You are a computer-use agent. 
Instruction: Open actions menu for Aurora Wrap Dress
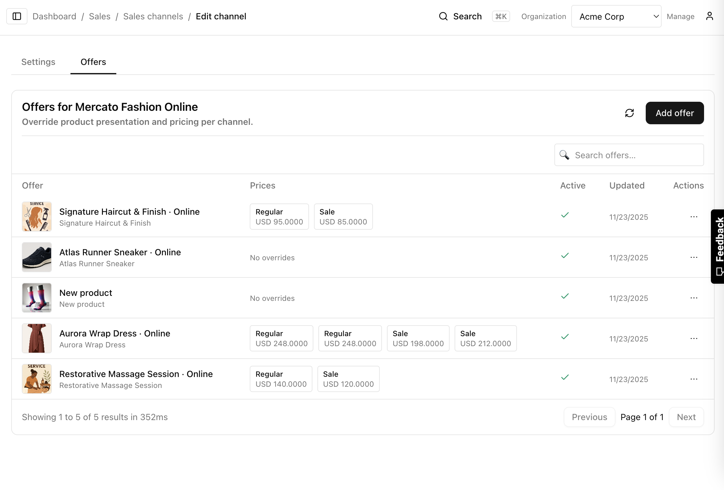tap(693, 339)
